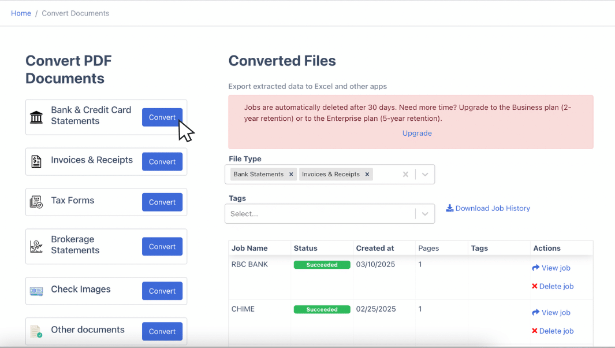The image size is (615, 348).
Task: Click the RBC BANK job name
Action: pyautogui.click(x=249, y=264)
